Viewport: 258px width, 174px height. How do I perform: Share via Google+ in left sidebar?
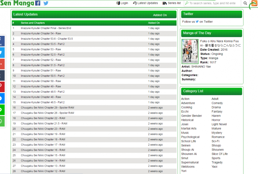point(2,64)
